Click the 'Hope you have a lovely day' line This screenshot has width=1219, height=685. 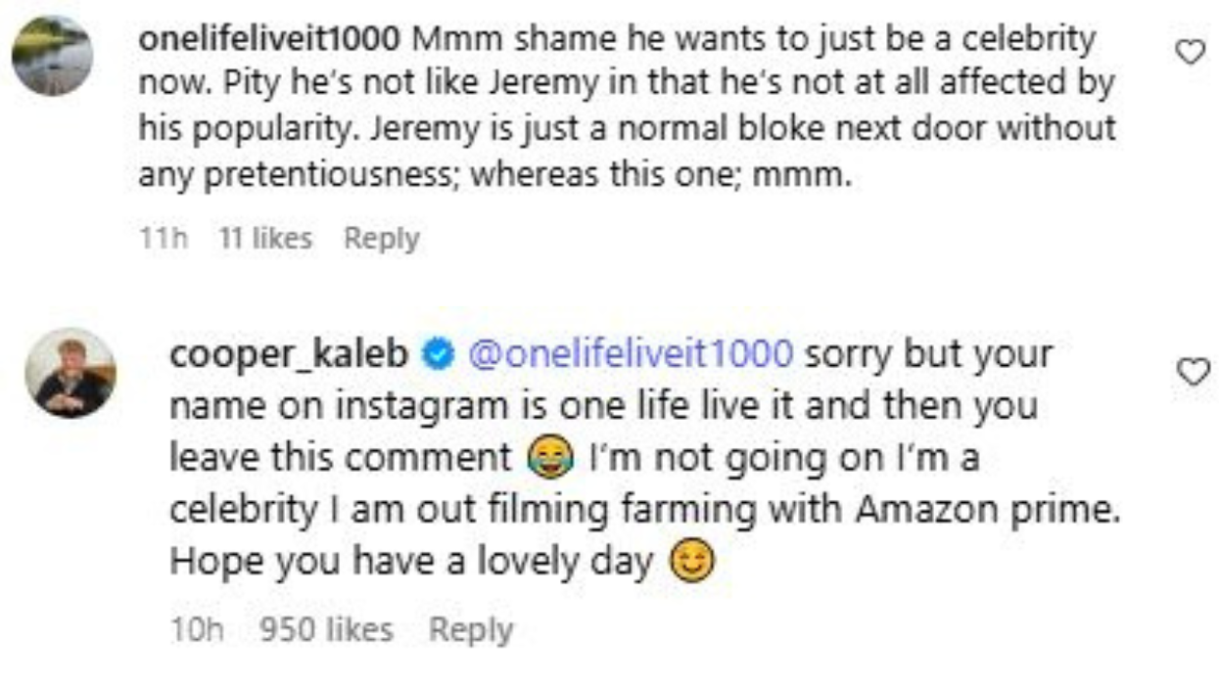point(411,563)
